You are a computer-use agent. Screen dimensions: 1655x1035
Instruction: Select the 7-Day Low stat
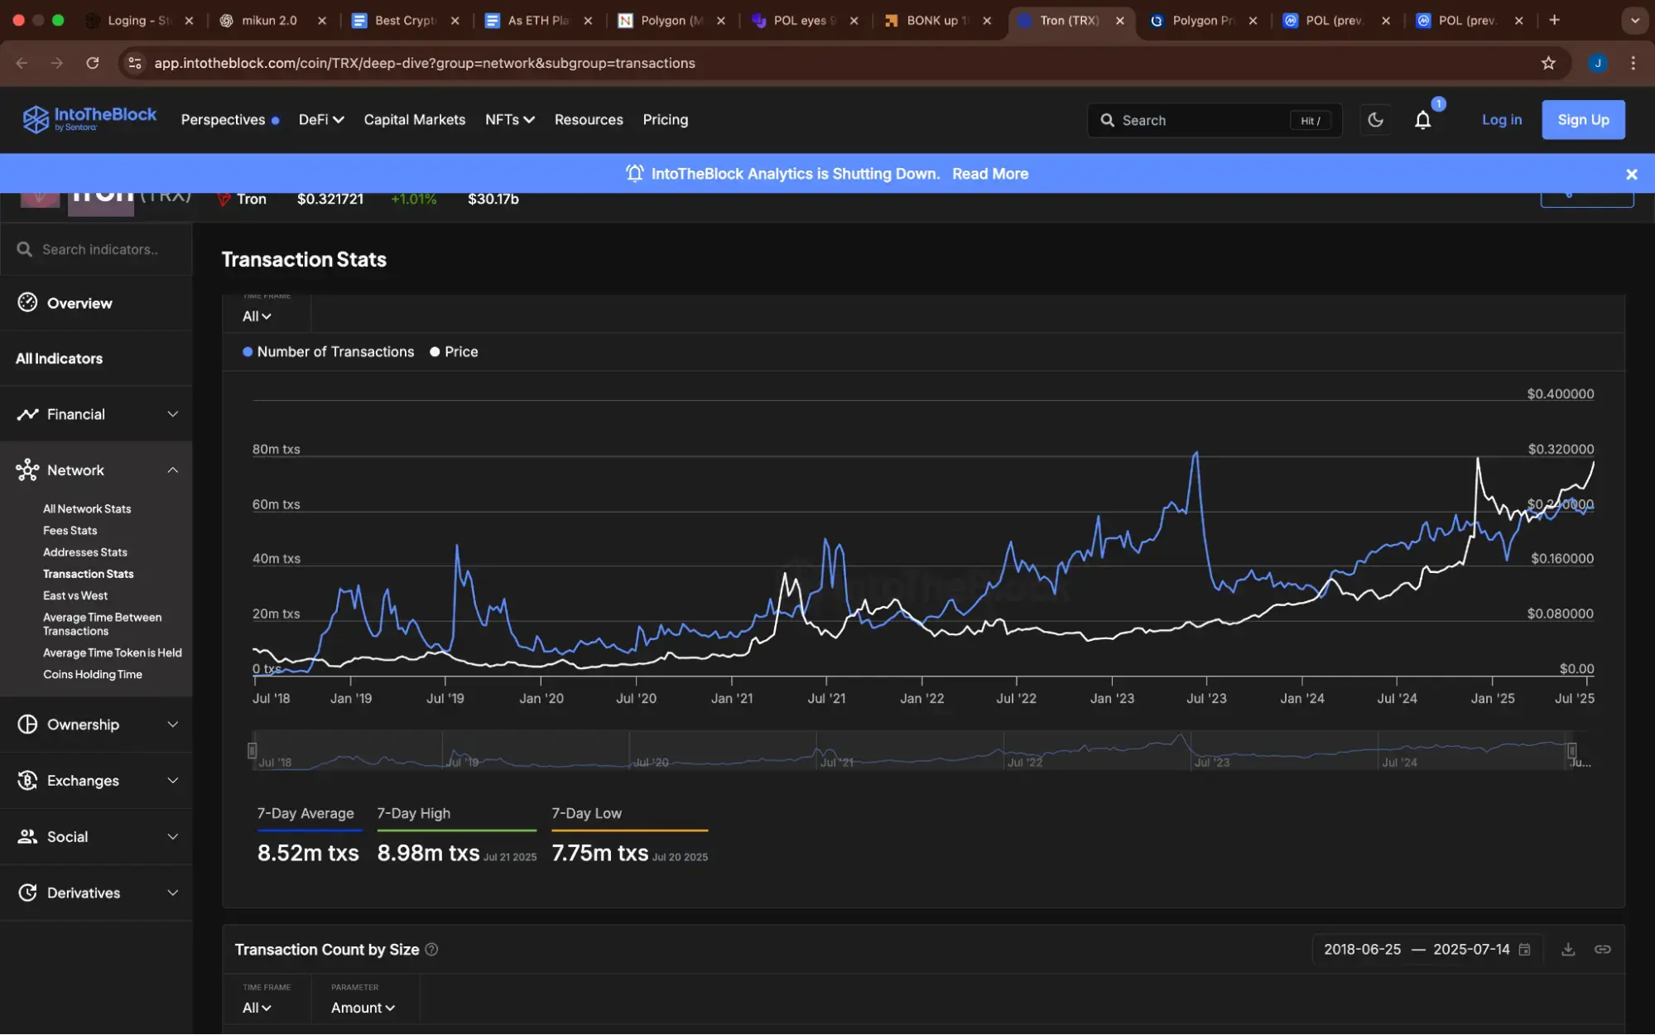click(629, 837)
